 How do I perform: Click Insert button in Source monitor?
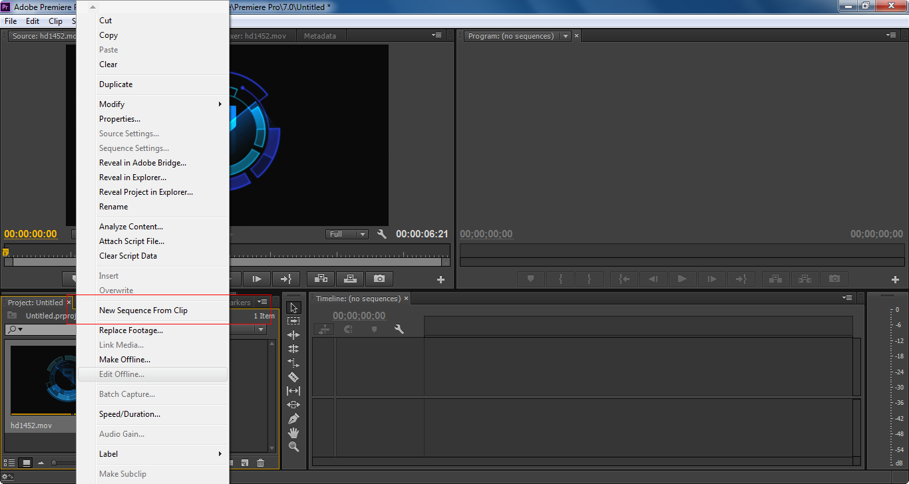[x=321, y=279]
